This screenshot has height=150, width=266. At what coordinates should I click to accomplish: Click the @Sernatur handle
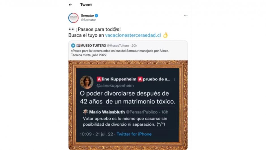click(x=88, y=20)
